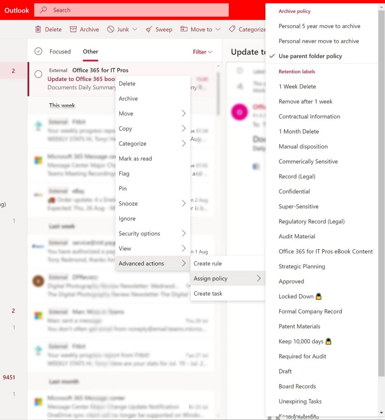This screenshot has width=385, height=420.
Task: Apply the Patent Materials label
Action: tap(321, 326)
